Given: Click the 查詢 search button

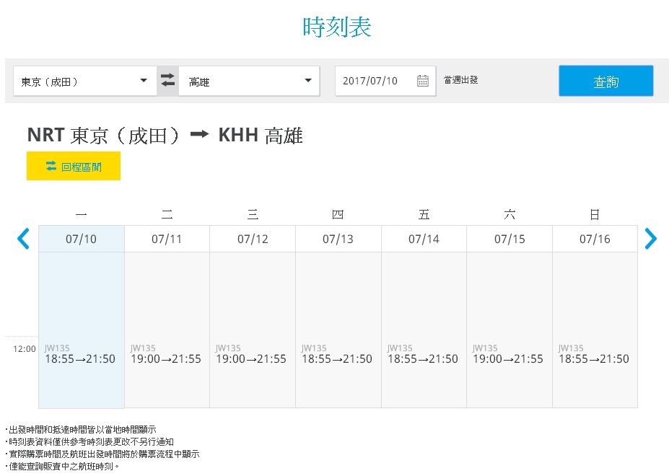Looking at the screenshot, I should coord(606,81).
